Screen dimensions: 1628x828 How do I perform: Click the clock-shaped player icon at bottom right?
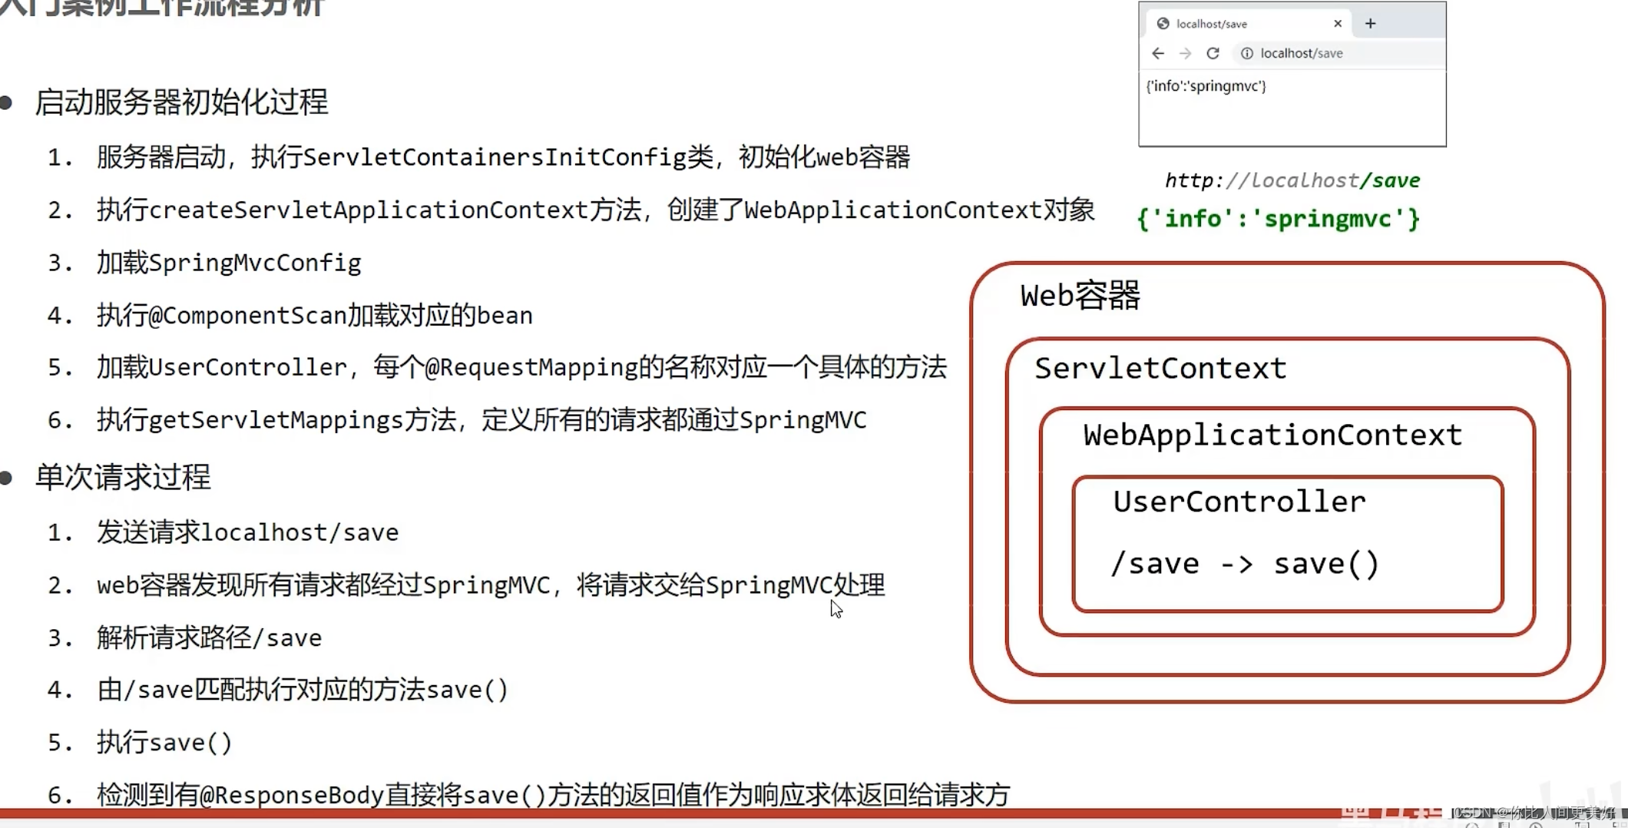(1473, 825)
